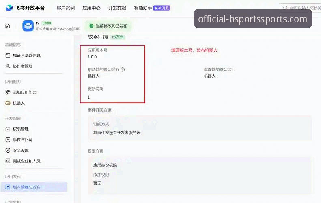The width and height of the screenshot is (321, 203).
Task: Click the 已启用 status tag
Action: (x=47, y=23)
